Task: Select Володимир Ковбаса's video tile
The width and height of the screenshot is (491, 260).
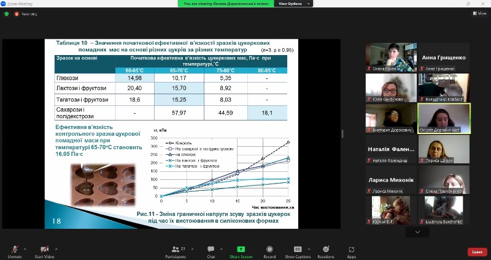Action: click(444, 87)
